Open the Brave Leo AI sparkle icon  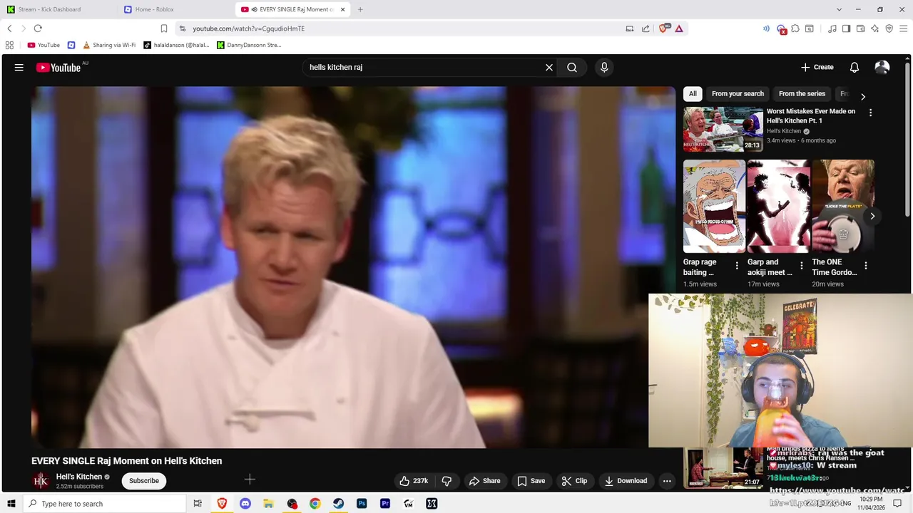875,28
